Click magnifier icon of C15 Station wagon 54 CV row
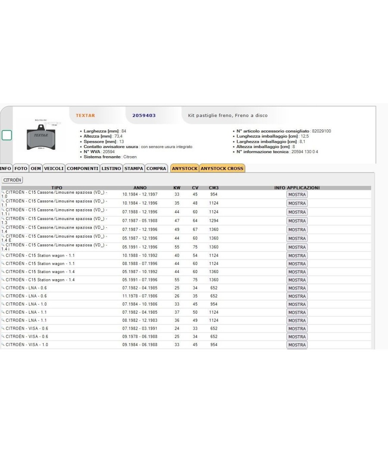This screenshot has width=388, height=453. [3, 255]
